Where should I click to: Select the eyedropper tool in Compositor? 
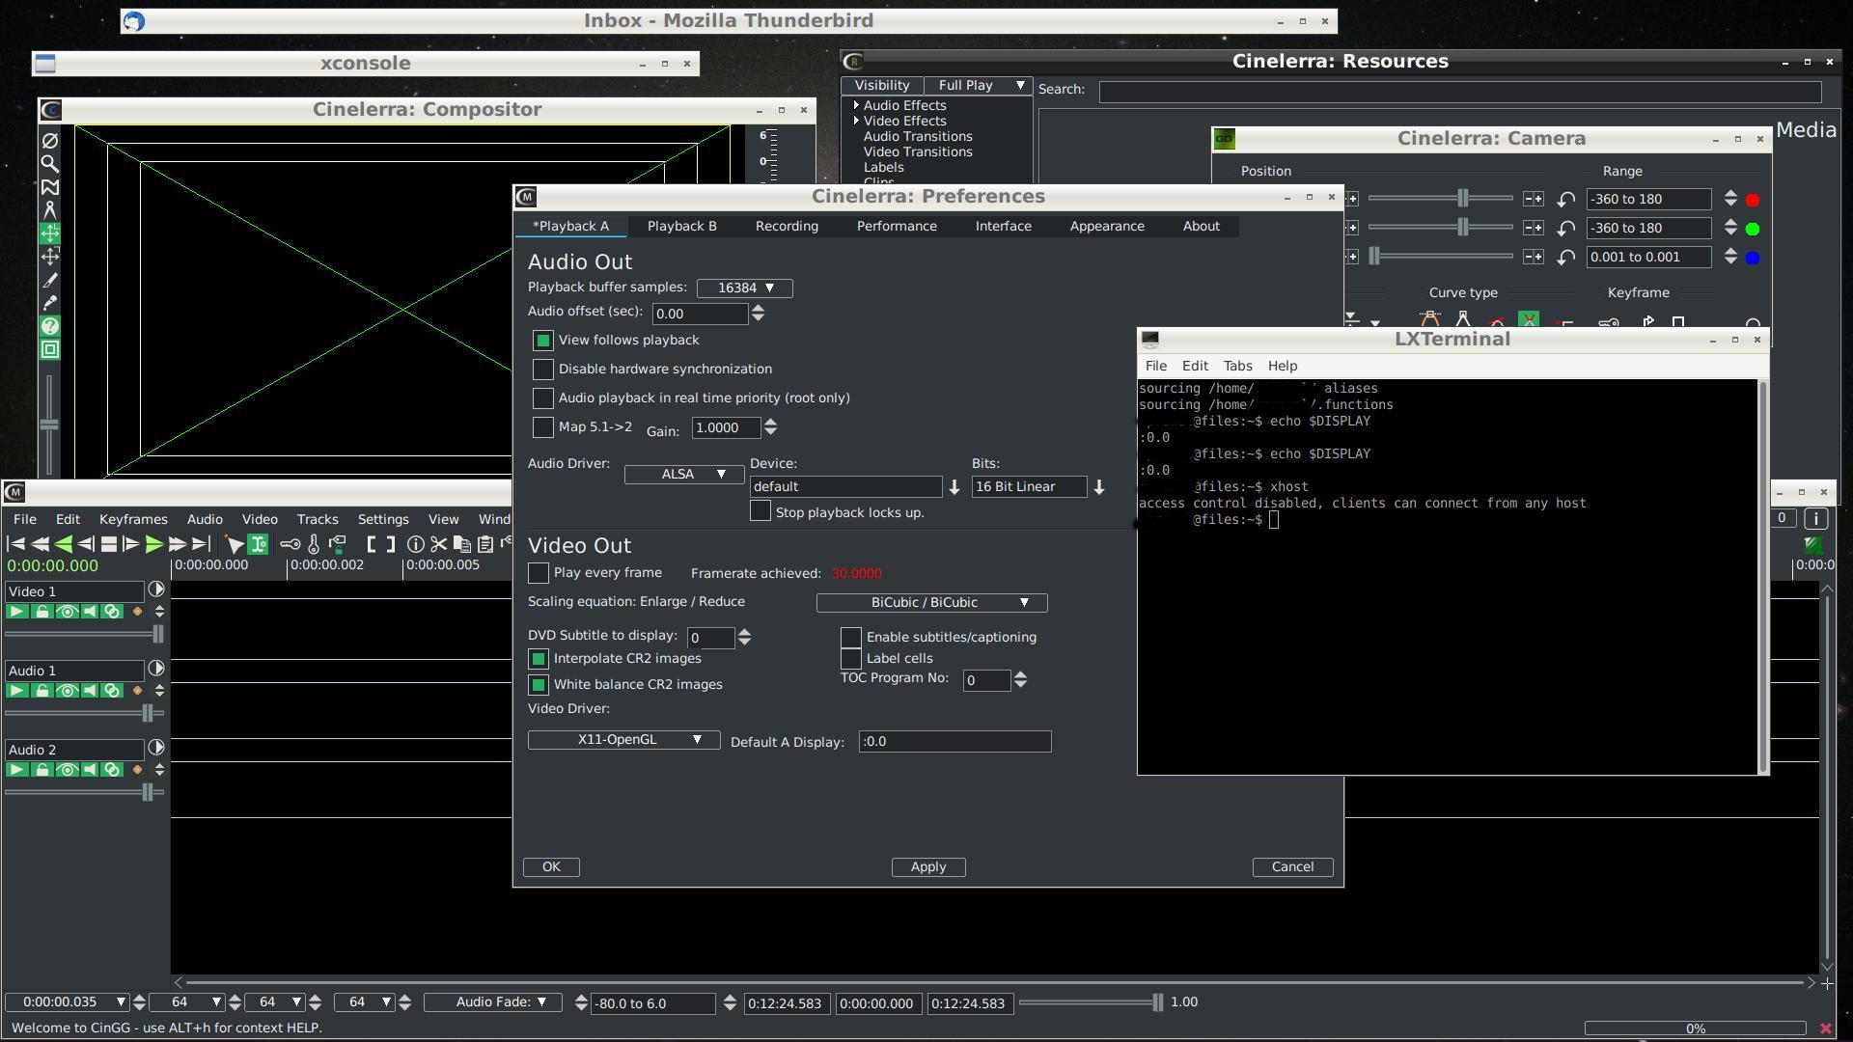point(50,303)
